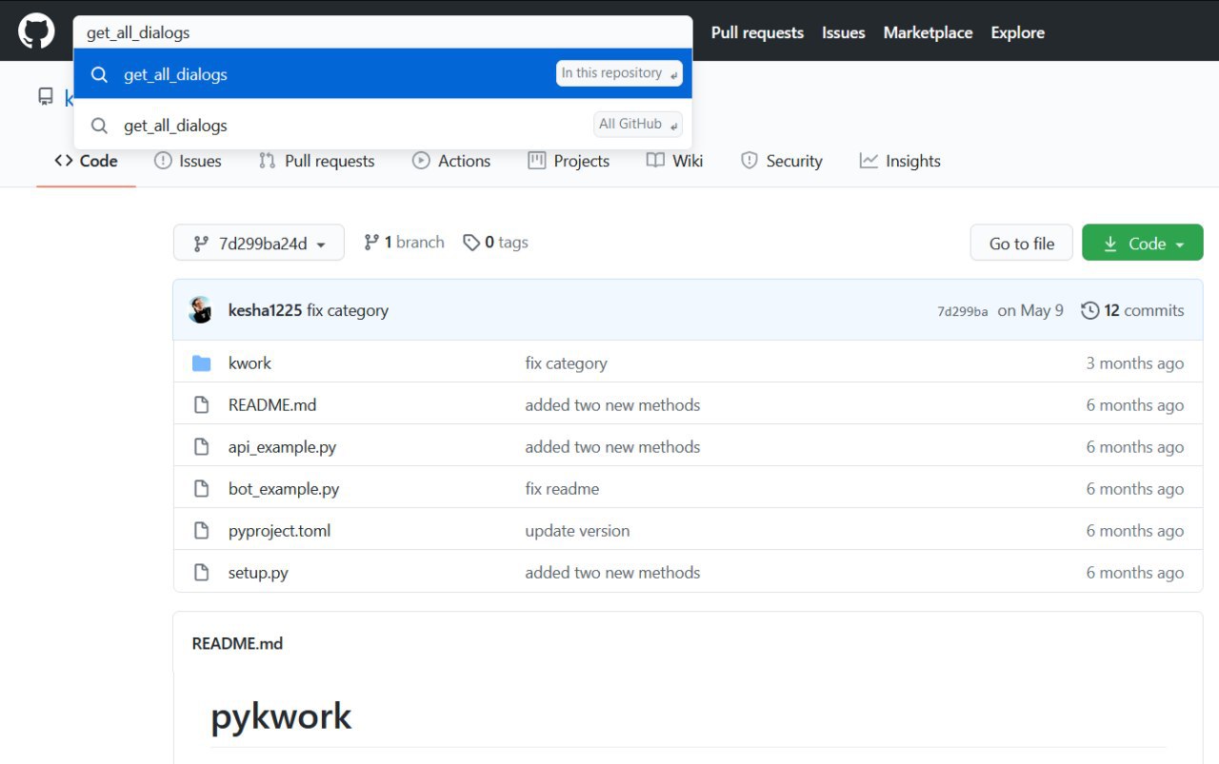Click the tag icon beside 0 tags
Viewport: 1219px width, 764px height.
tap(471, 243)
